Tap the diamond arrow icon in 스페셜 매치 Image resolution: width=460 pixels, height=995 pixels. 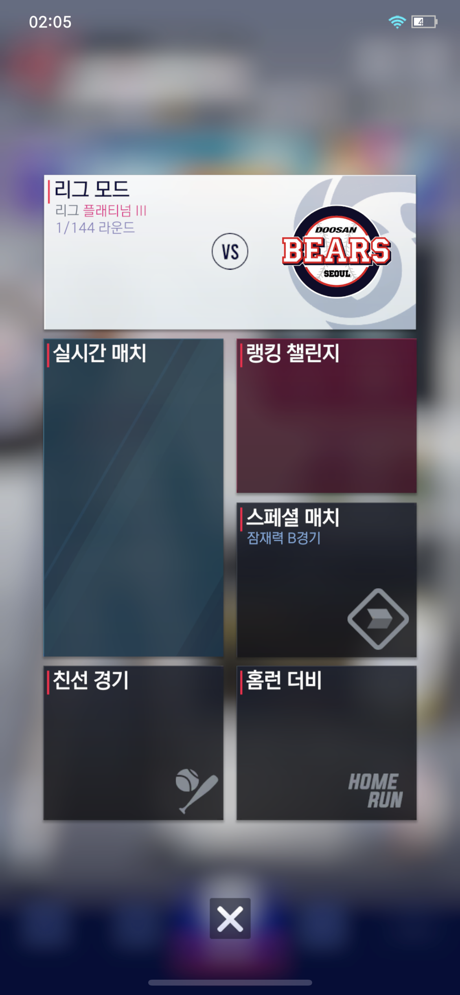coord(378,619)
